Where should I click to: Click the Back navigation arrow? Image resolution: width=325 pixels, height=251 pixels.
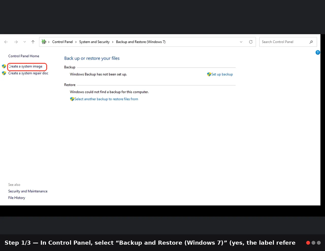tap(6, 42)
